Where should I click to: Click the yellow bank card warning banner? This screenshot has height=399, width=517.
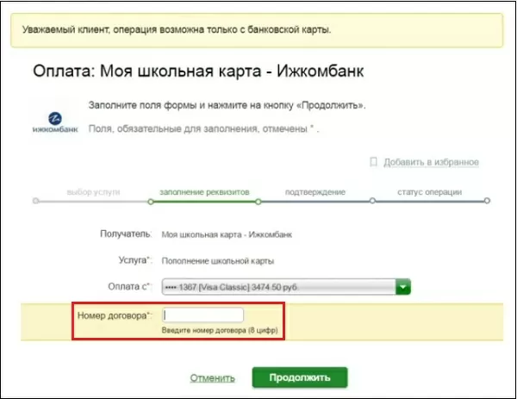(x=258, y=30)
